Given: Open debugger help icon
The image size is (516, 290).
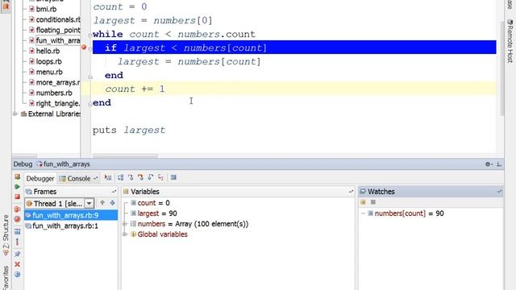Looking at the screenshot, I should tap(18, 274).
